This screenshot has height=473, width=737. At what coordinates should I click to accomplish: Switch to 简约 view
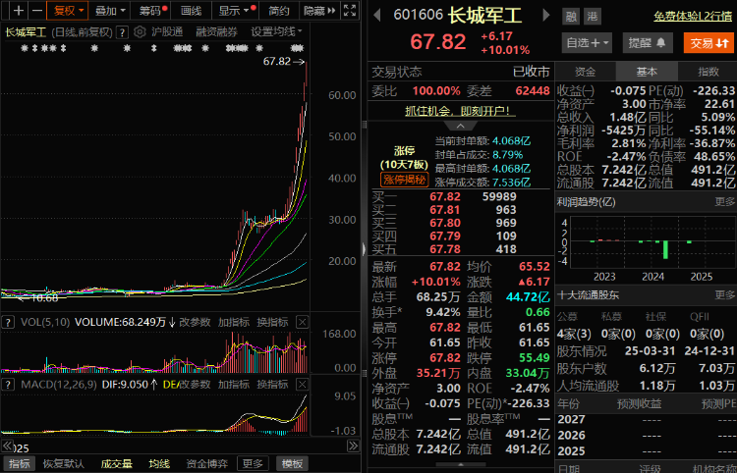(279, 11)
